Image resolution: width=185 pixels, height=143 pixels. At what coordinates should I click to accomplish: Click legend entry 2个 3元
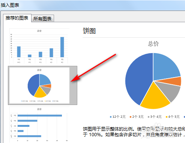coord(137,117)
